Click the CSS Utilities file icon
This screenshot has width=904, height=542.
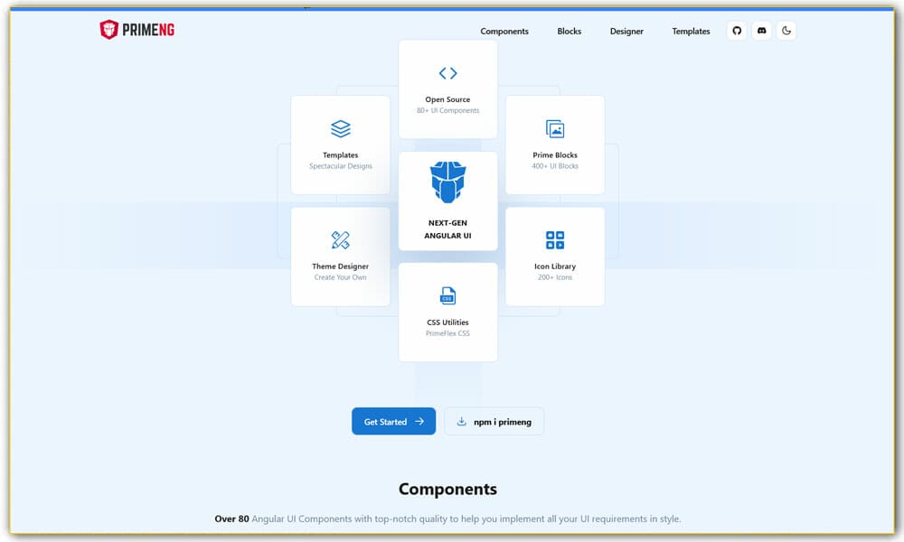(x=447, y=295)
